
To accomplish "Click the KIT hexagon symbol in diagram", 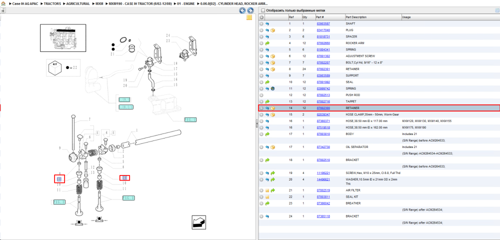I will tap(55, 67).
